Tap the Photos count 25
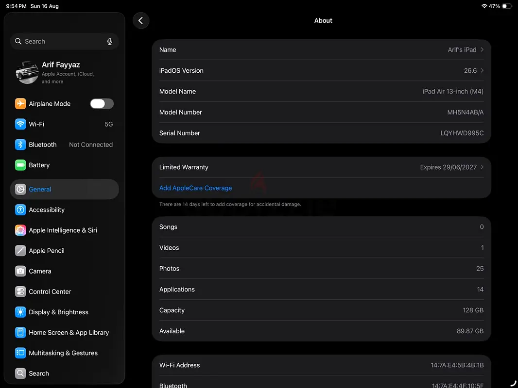Image resolution: width=518 pixels, height=388 pixels. pos(480,268)
